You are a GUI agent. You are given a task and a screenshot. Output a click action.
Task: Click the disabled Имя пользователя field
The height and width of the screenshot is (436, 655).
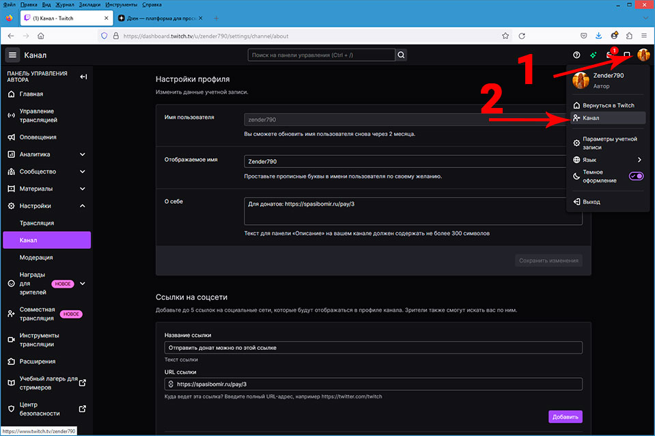(404, 120)
